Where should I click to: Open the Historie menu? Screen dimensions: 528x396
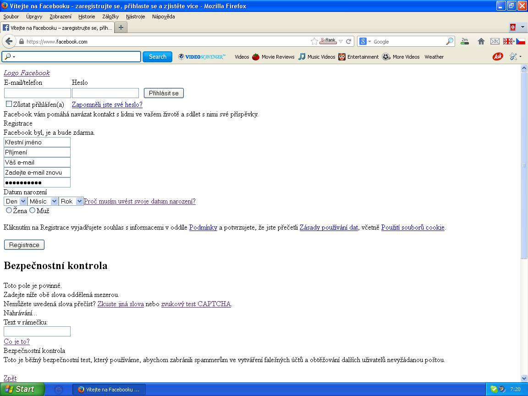(x=87, y=16)
